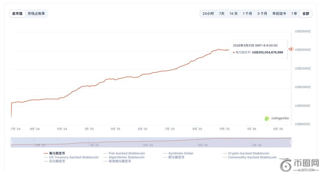319x172 pixels.
Task: Select the 年初迄今 time range
Action: pyautogui.click(x=279, y=13)
